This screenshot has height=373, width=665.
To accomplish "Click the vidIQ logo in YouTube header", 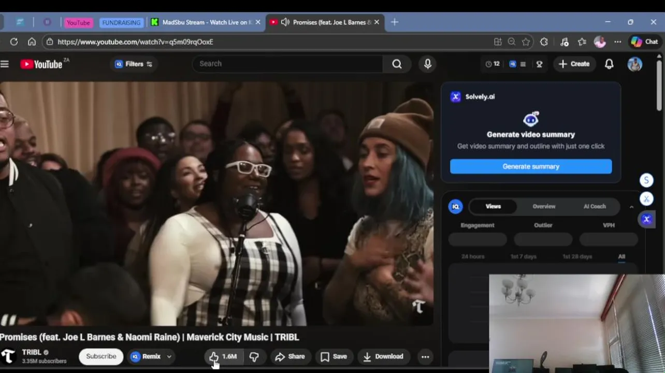I will 513,64.
